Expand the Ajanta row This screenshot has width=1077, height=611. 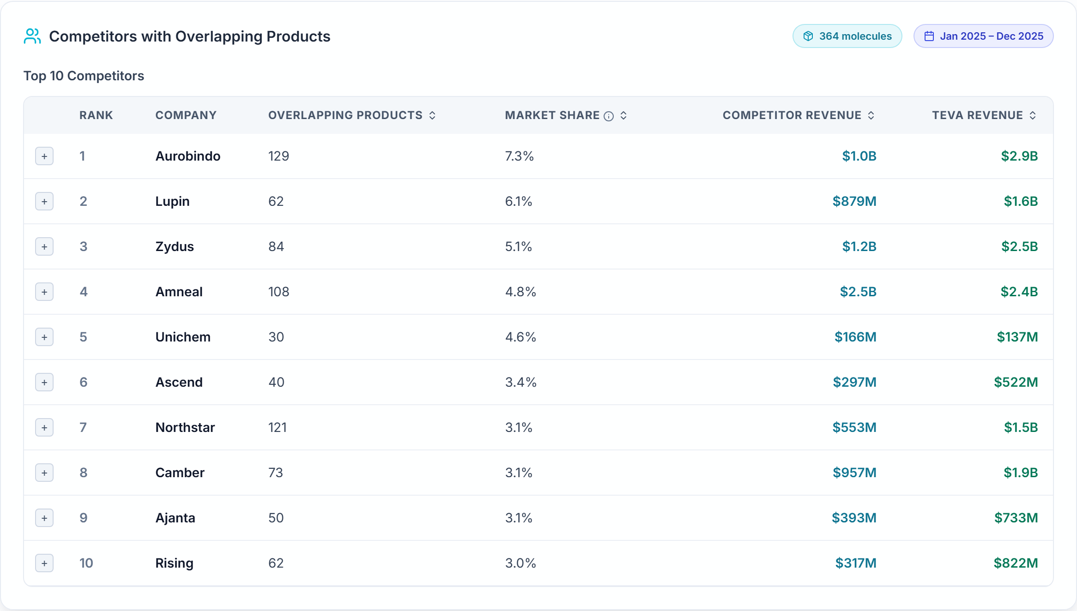[x=44, y=518]
